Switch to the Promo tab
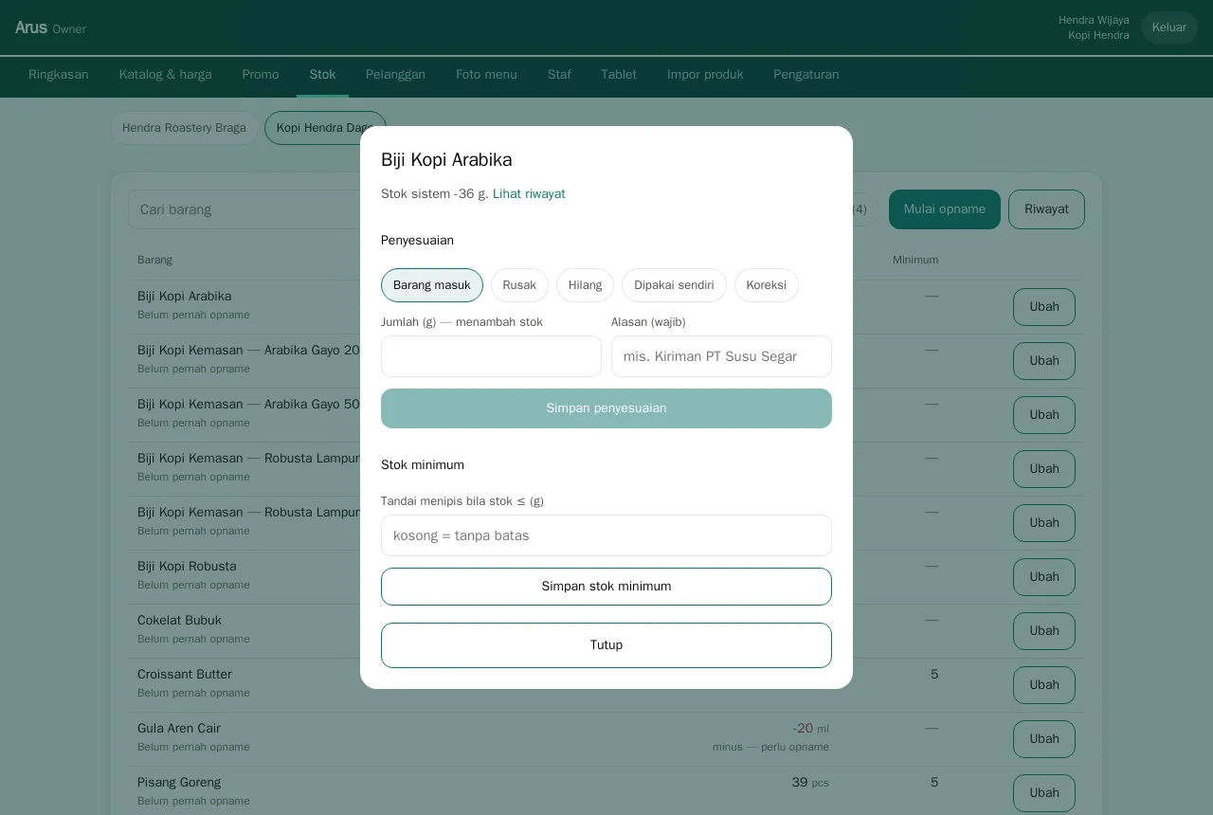 pyautogui.click(x=261, y=75)
